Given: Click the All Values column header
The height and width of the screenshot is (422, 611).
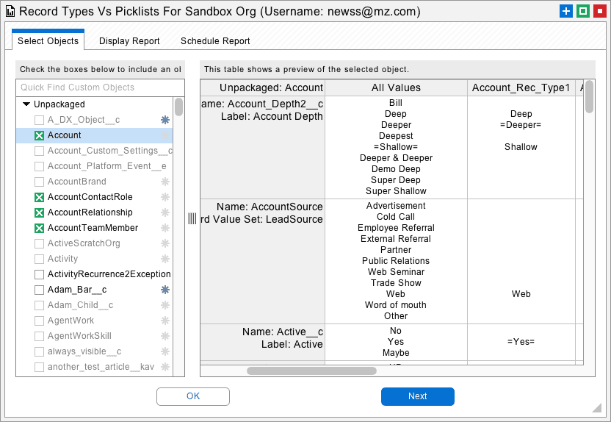Looking at the screenshot, I should pos(396,87).
